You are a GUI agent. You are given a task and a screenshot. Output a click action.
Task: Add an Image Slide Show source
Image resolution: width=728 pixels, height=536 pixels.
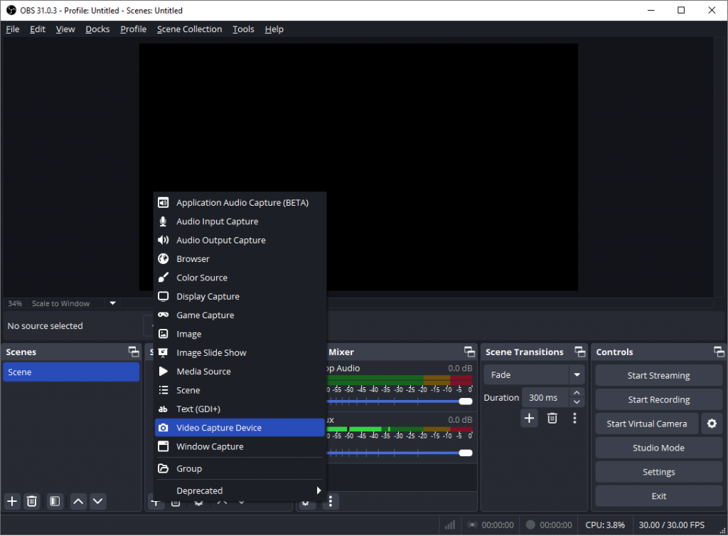pos(240,353)
